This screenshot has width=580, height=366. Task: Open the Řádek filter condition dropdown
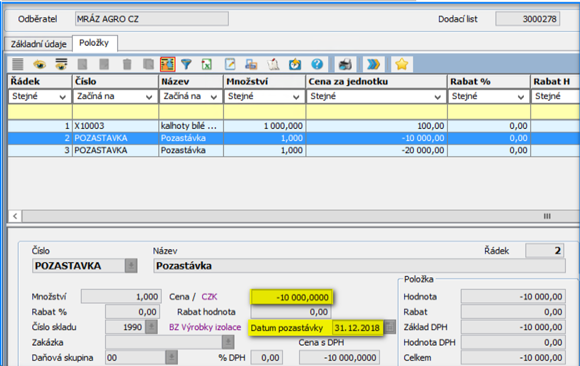pos(62,96)
